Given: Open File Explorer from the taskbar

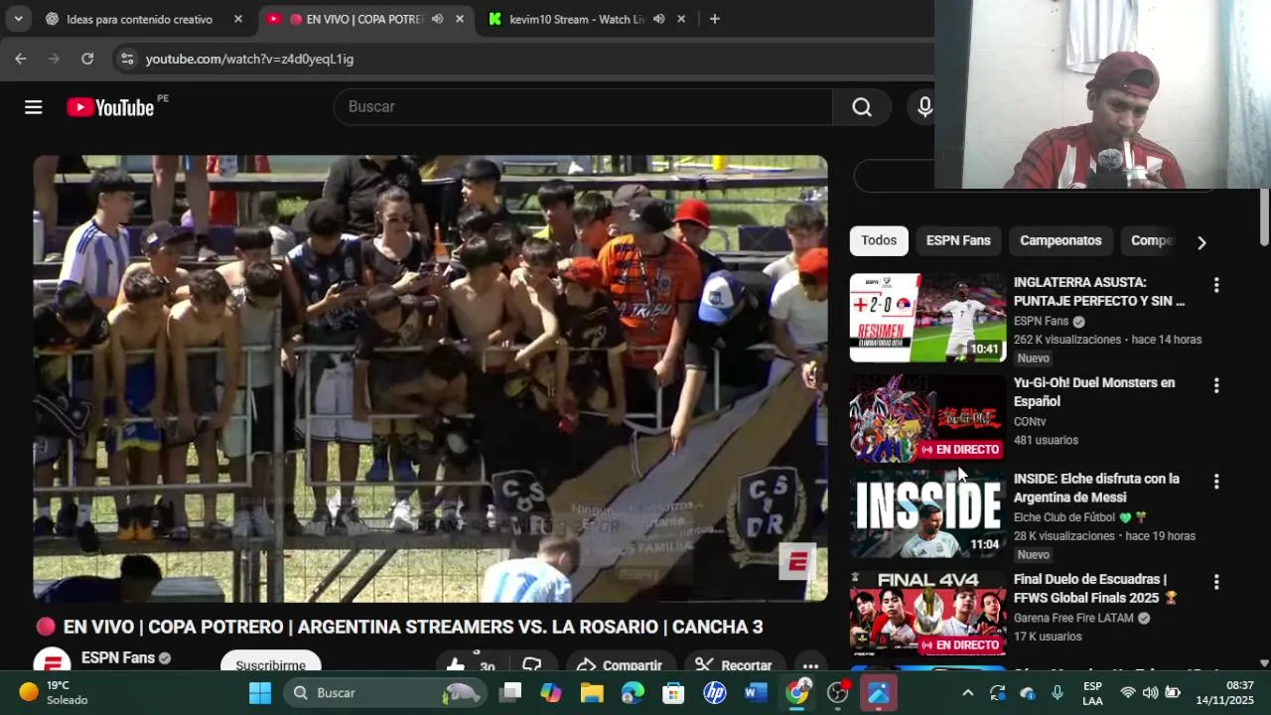Looking at the screenshot, I should click(x=592, y=693).
